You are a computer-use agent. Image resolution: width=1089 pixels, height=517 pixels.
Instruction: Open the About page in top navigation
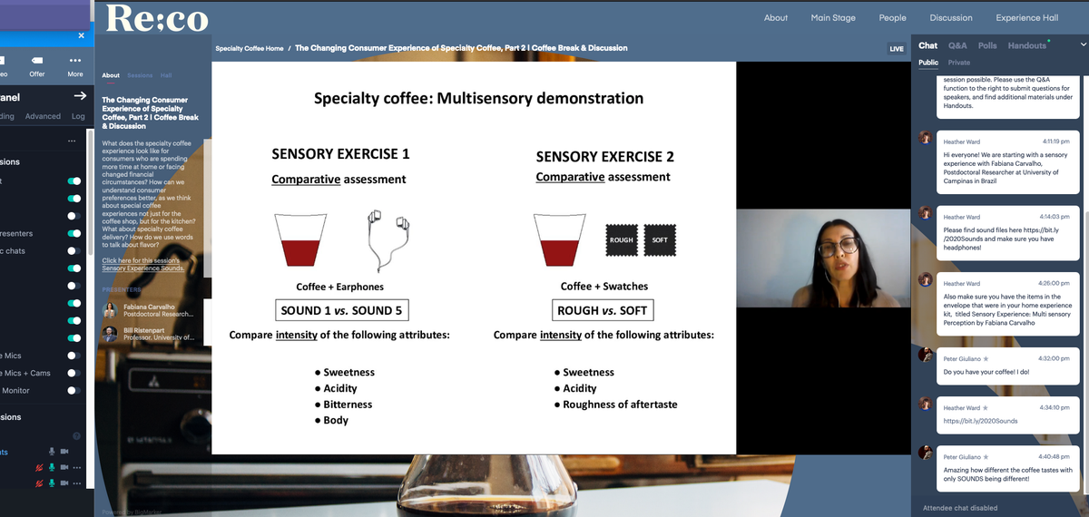776,17
